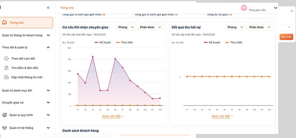
Task: Toggle Kế hoạch legend in Kết quả thu hồi nợ chart
Action: pyautogui.click(x=212, y=42)
